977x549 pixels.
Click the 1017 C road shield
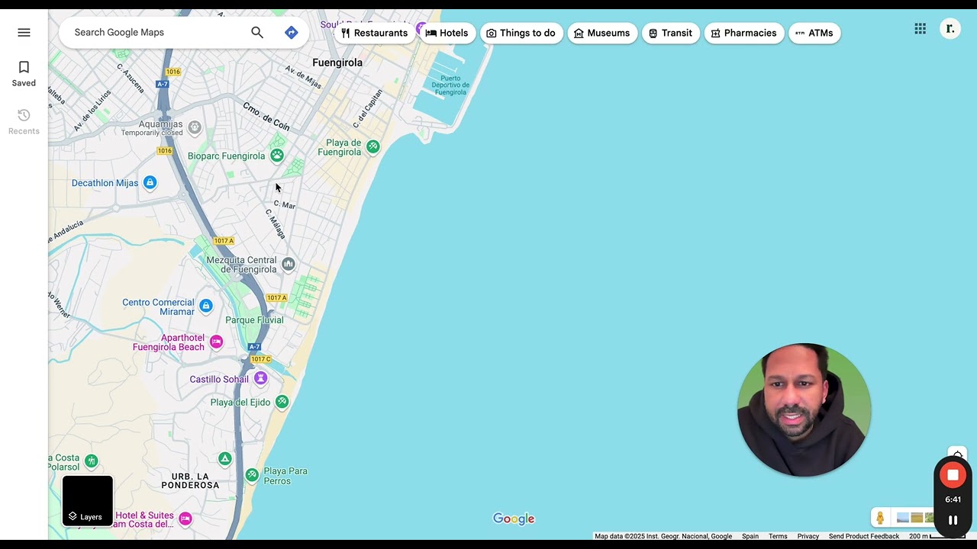tap(260, 359)
